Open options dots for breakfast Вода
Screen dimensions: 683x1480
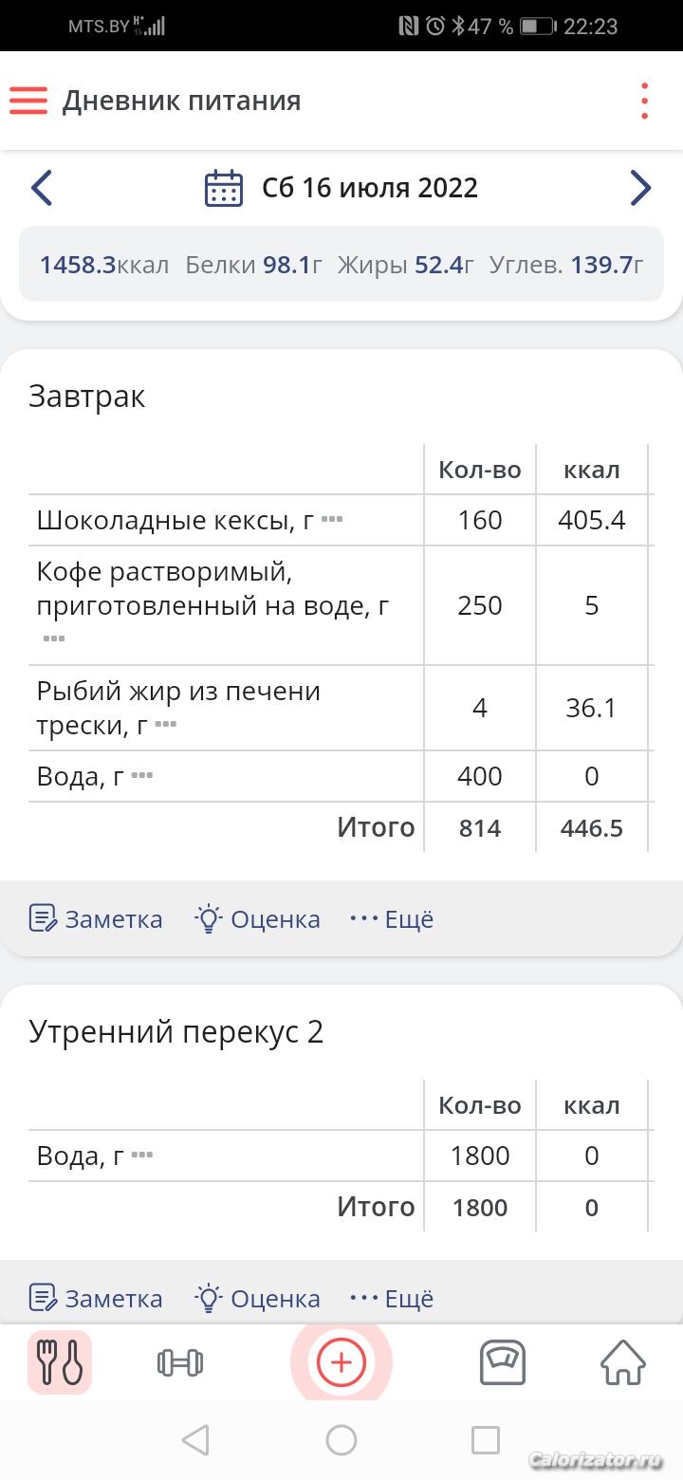click(x=142, y=776)
